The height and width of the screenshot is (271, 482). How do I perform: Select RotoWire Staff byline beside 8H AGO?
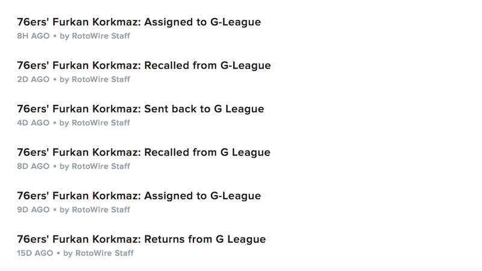[x=101, y=36]
